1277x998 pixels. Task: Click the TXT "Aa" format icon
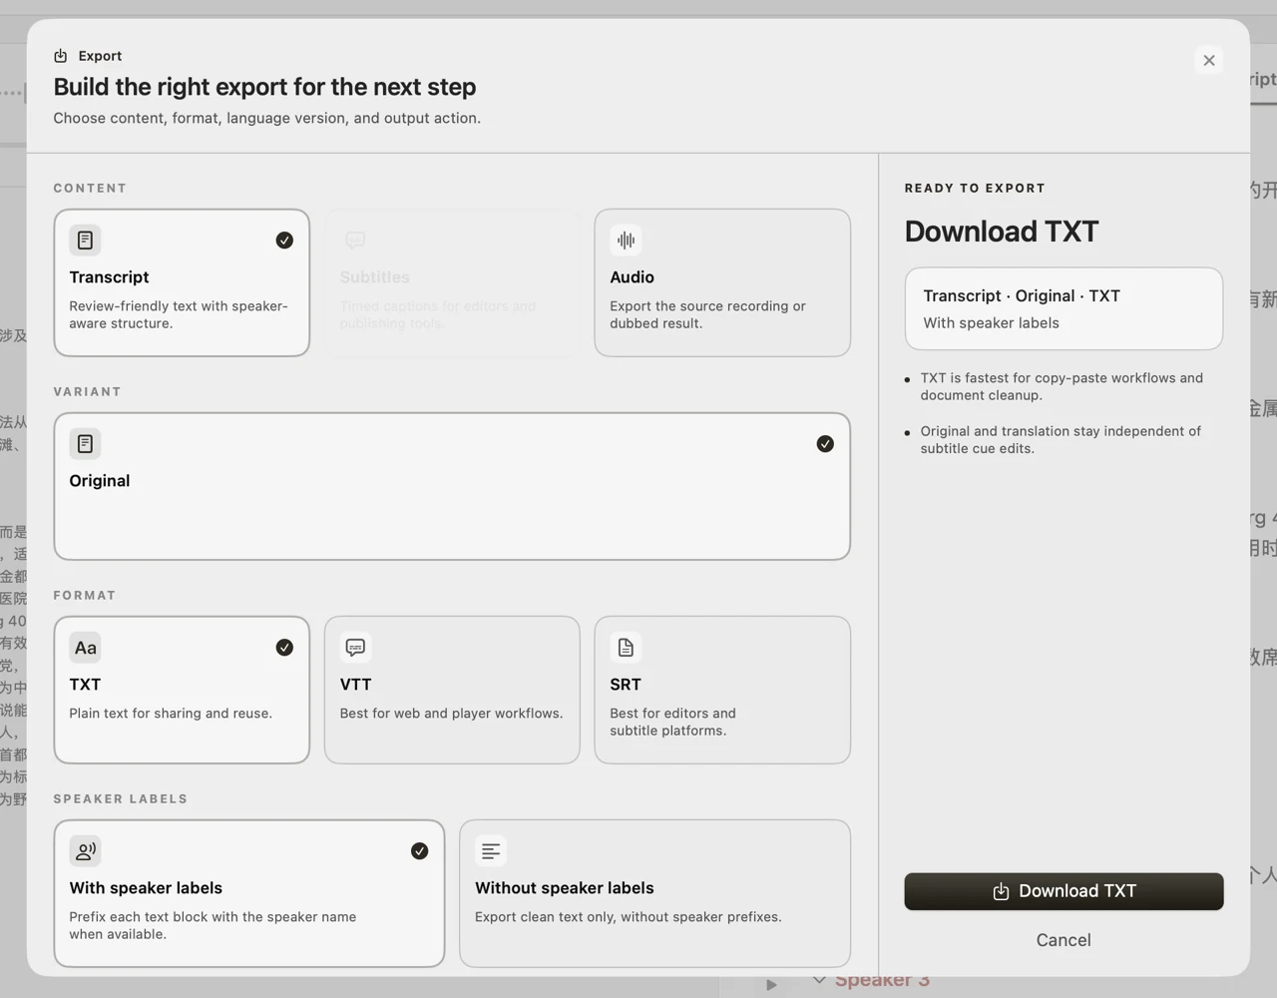pyautogui.click(x=85, y=648)
